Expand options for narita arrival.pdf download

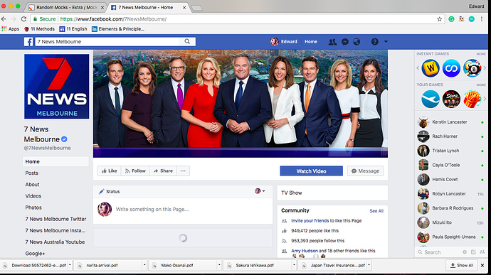pos(144,265)
